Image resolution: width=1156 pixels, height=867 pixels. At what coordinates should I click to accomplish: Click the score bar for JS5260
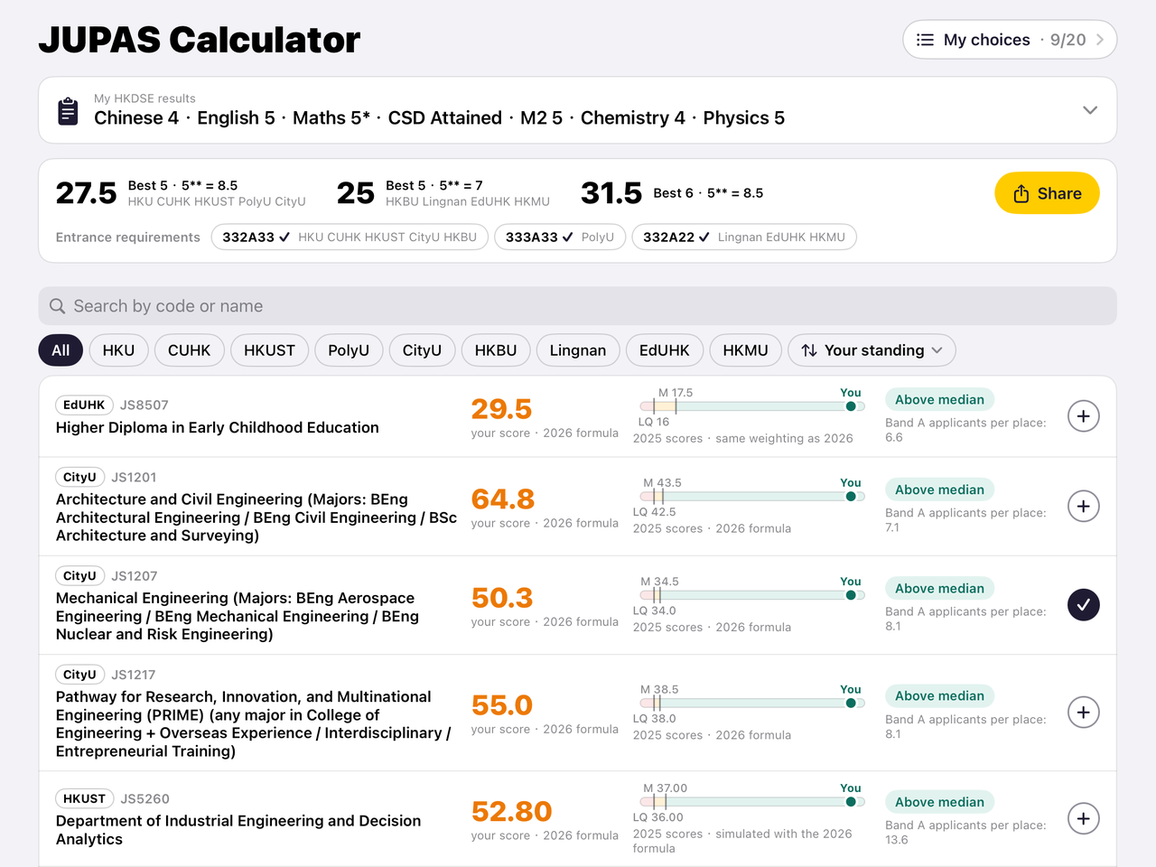pyautogui.click(x=752, y=802)
